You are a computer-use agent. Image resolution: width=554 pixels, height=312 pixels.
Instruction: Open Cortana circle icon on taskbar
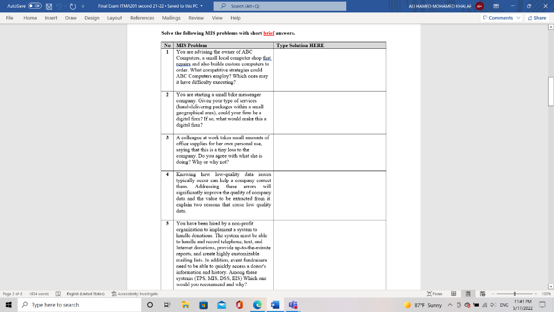(x=150, y=304)
